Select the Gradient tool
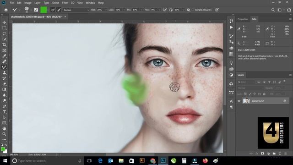This screenshot has width=293, height=165. coord(4,89)
